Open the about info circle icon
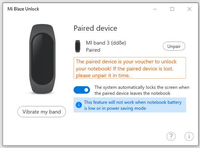 (x=189, y=136)
